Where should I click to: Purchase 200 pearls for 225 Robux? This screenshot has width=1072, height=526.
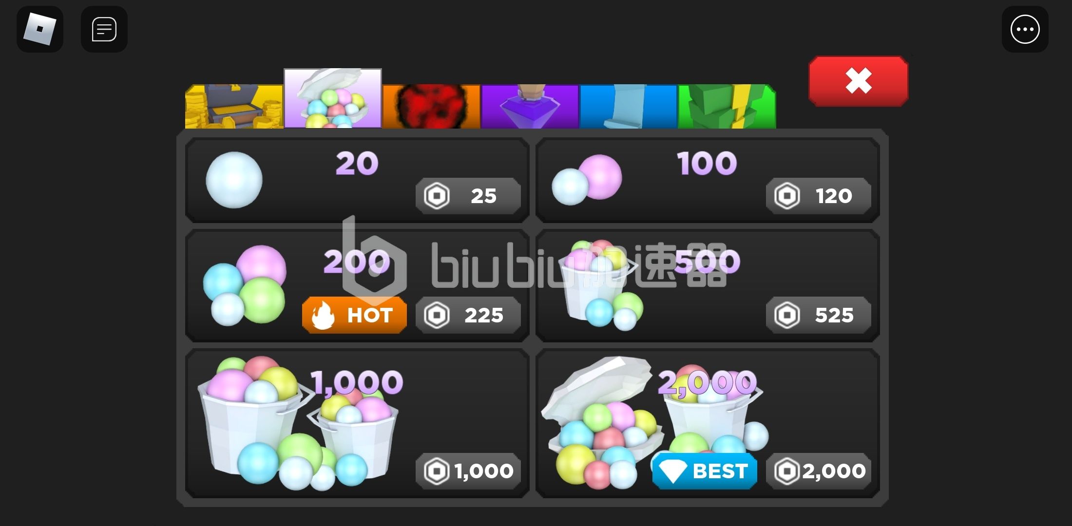pyautogui.click(x=468, y=315)
